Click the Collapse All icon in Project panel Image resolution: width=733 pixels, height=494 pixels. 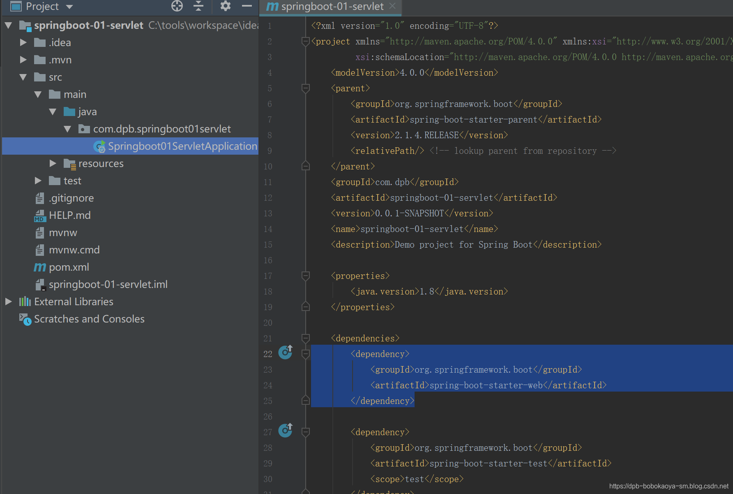pos(198,6)
